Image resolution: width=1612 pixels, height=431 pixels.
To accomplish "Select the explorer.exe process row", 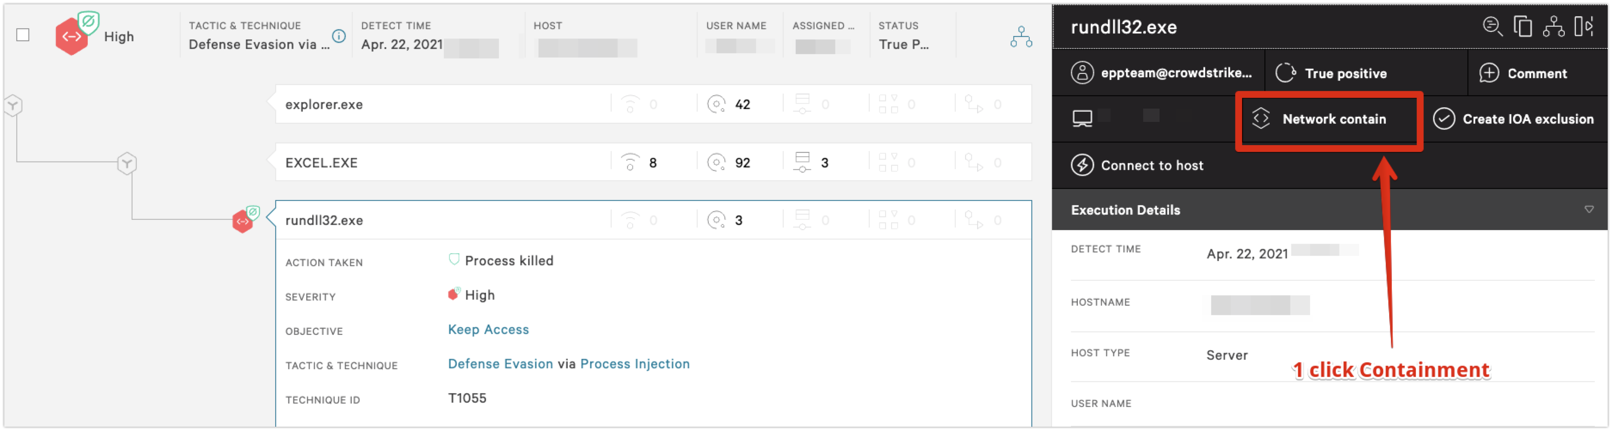I will (653, 104).
